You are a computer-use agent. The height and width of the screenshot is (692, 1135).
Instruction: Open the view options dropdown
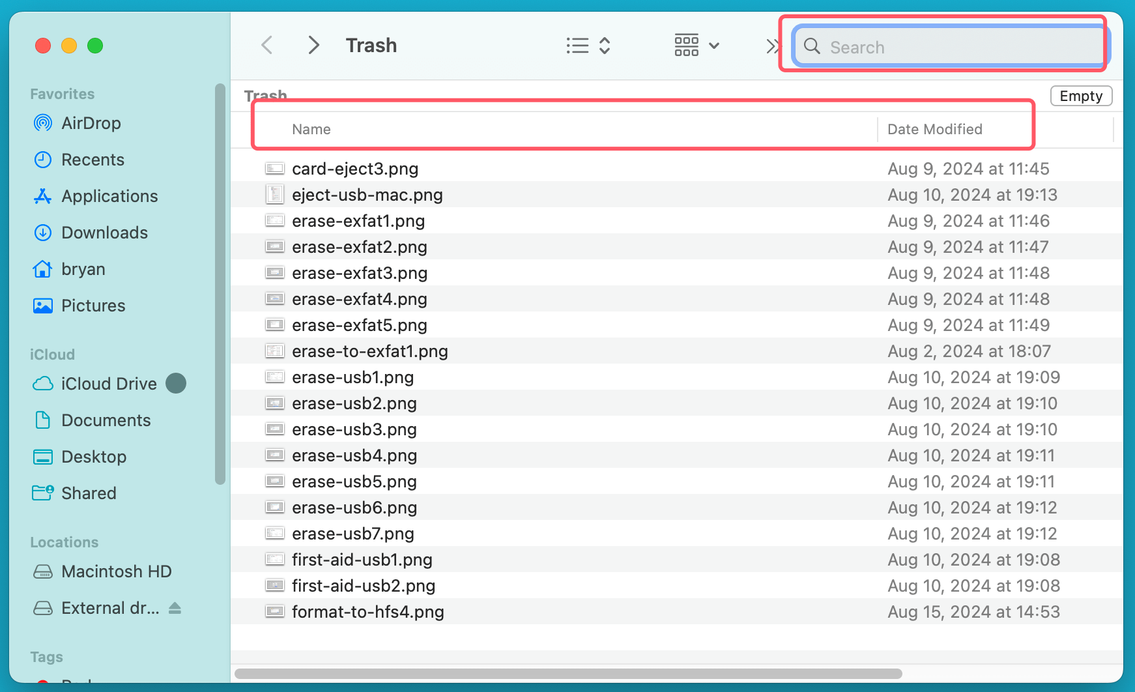pos(577,46)
